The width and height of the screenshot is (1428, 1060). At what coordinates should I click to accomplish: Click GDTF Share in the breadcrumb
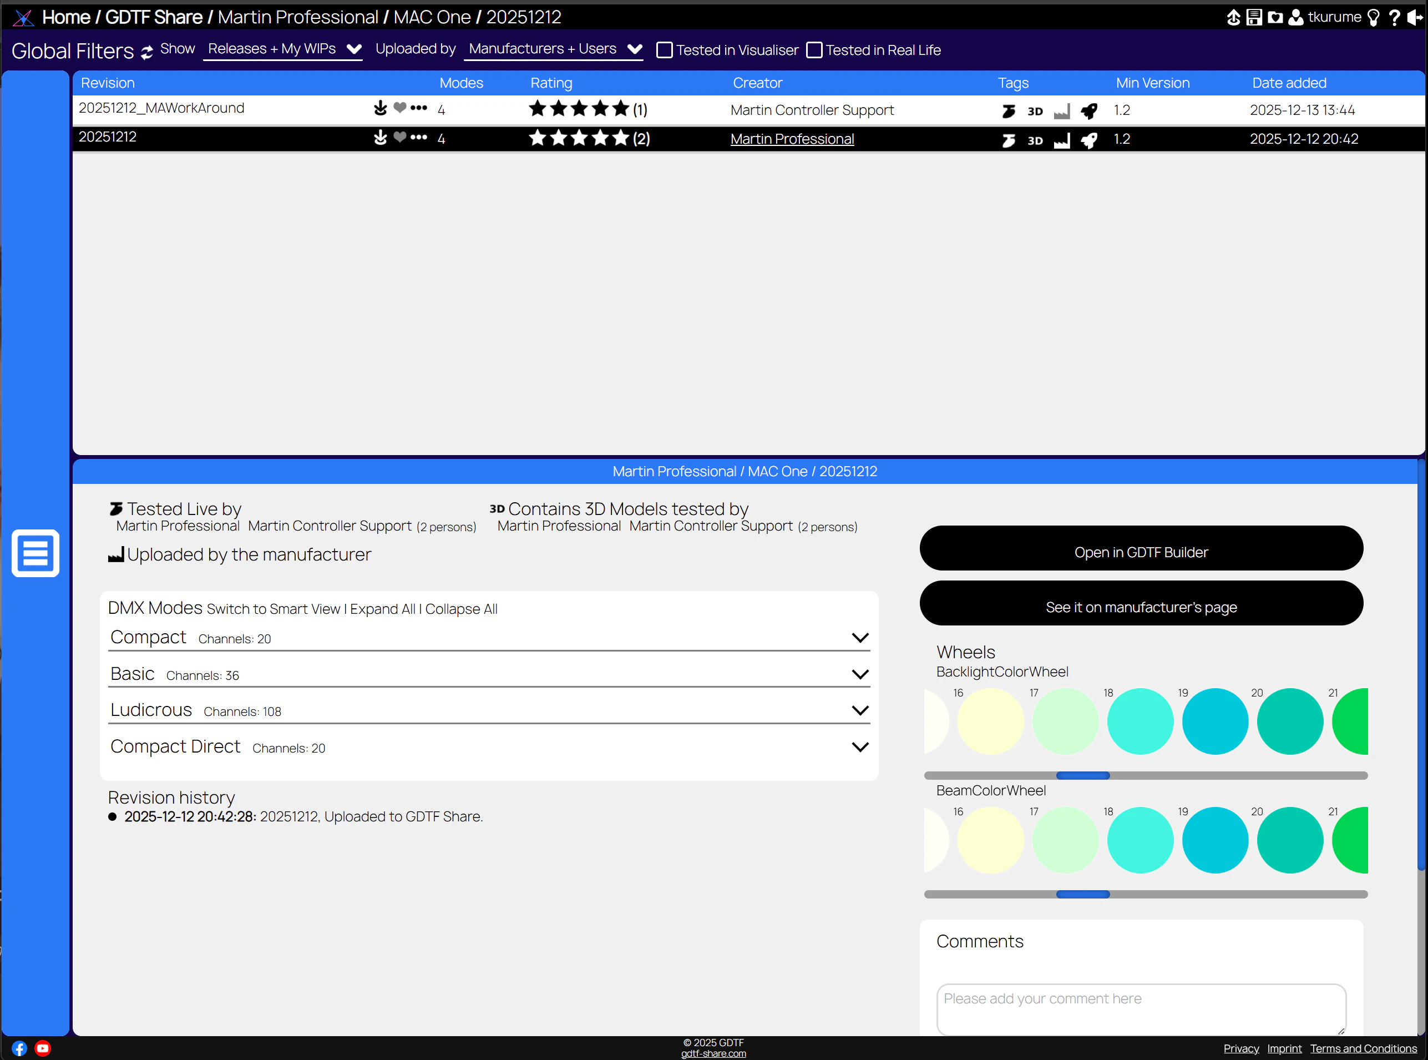[x=154, y=17]
